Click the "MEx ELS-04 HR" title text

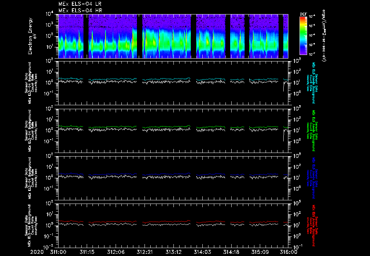[80, 10]
